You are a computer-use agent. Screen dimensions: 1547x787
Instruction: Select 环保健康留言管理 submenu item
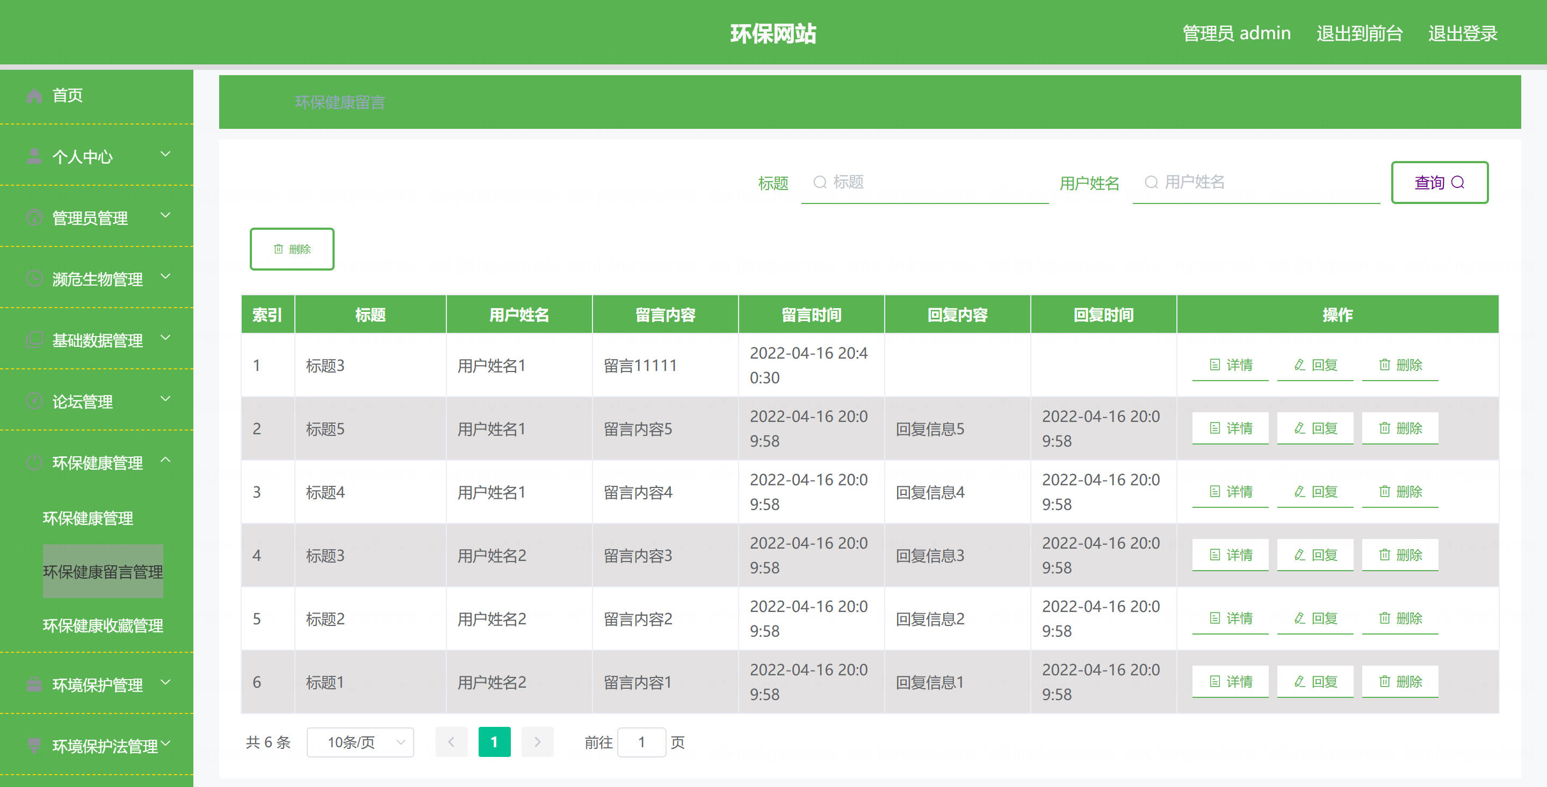click(x=103, y=572)
